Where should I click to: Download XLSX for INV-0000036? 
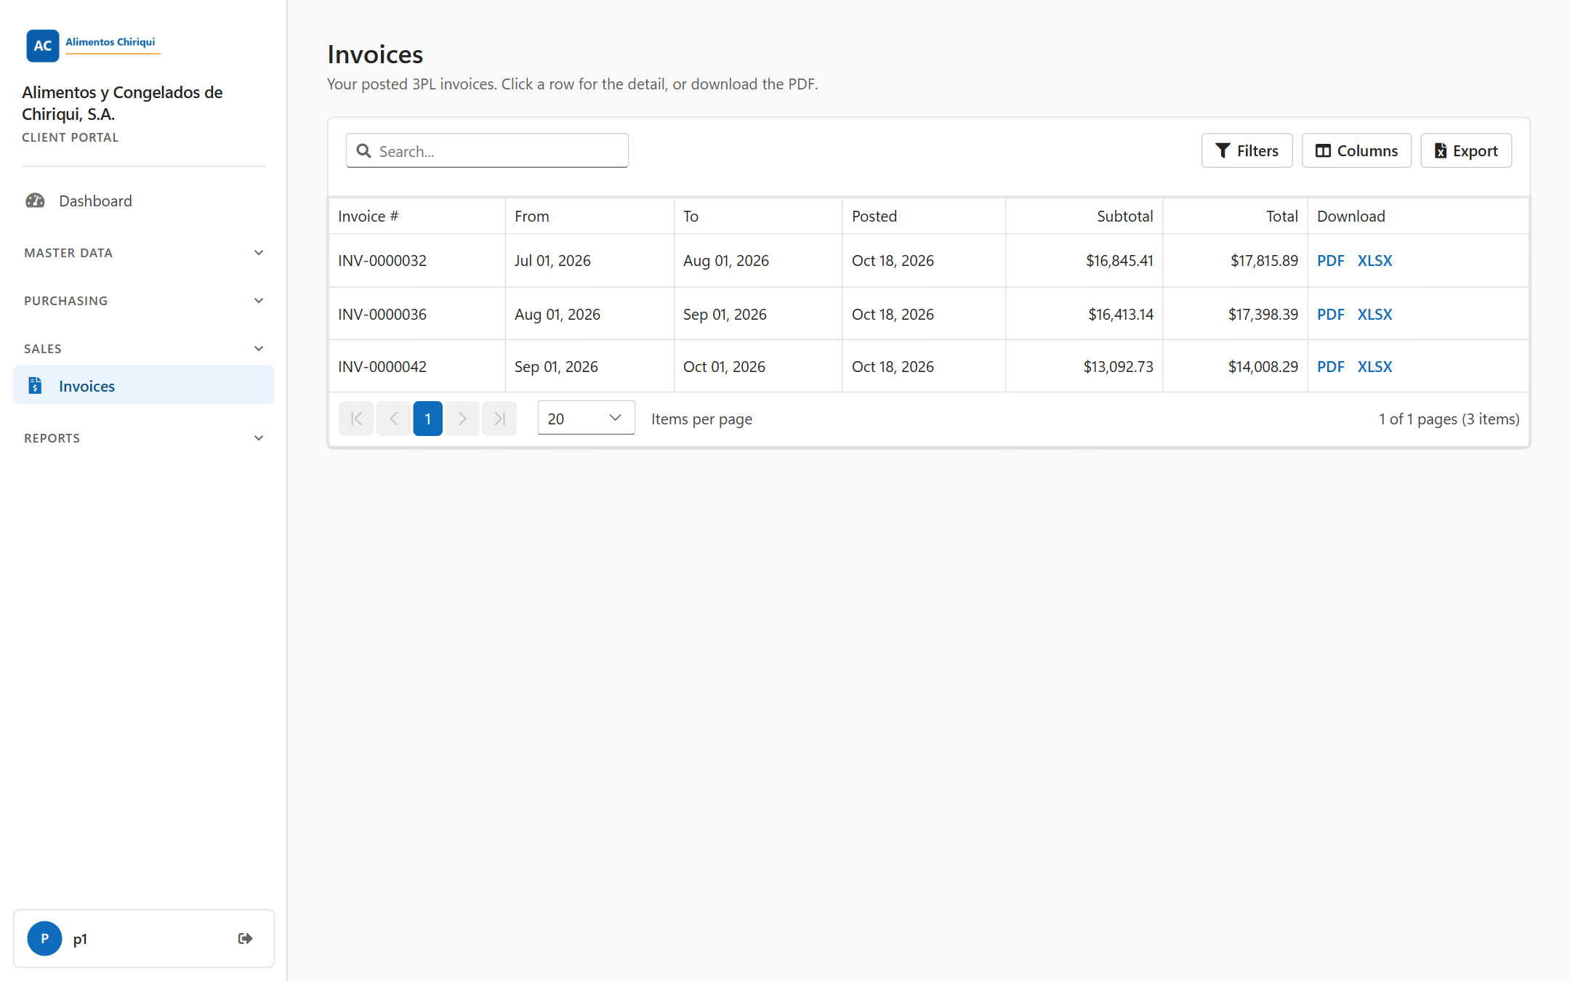(1374, 314)
